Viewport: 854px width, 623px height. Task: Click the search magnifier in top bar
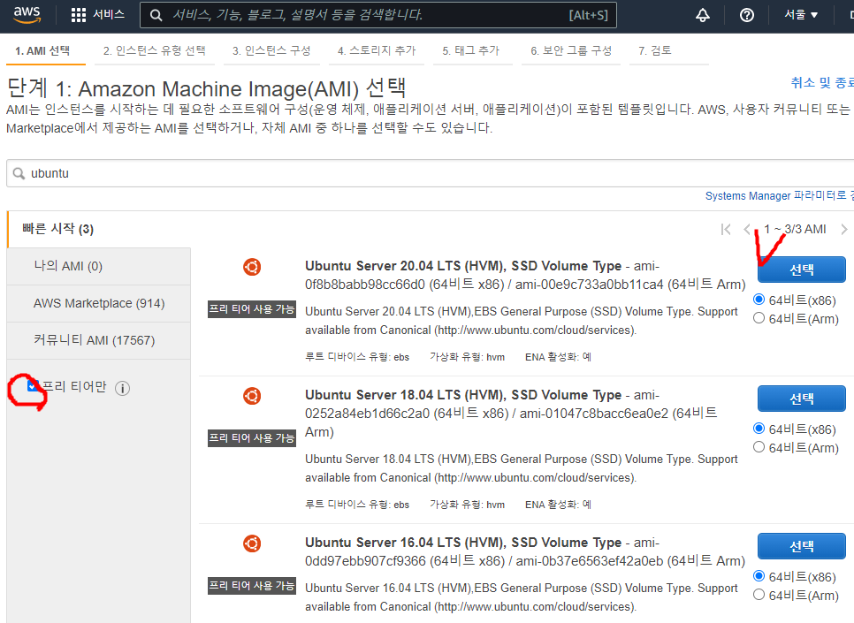tap(156, 15)
